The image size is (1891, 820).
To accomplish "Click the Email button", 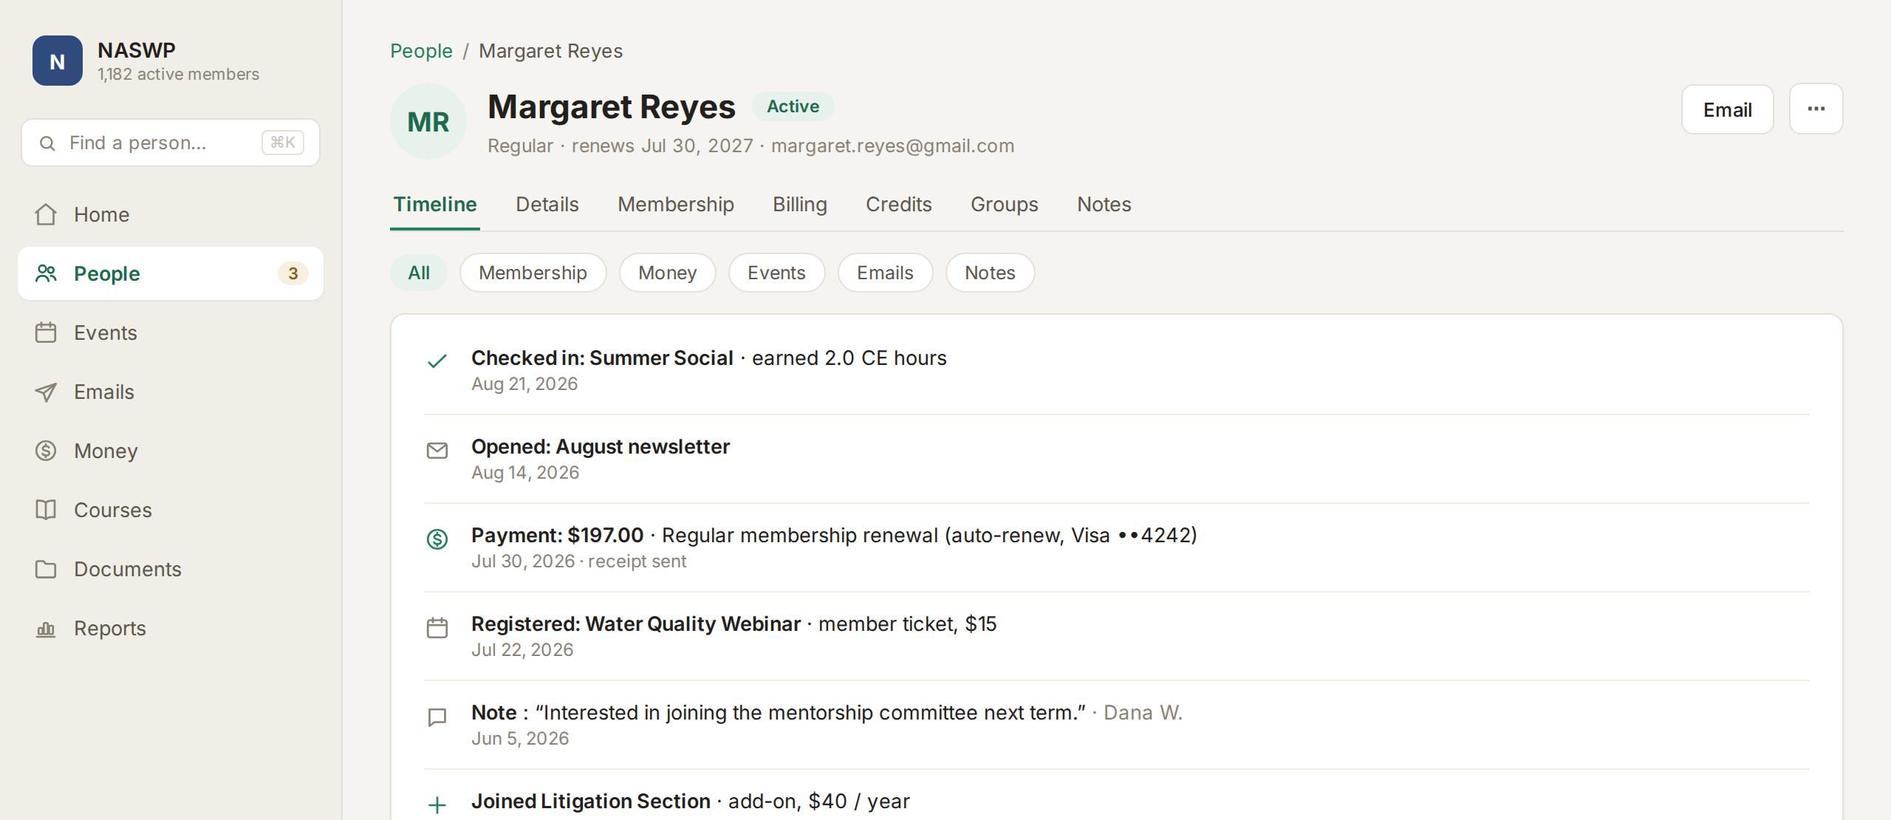I will (1728, 109).
